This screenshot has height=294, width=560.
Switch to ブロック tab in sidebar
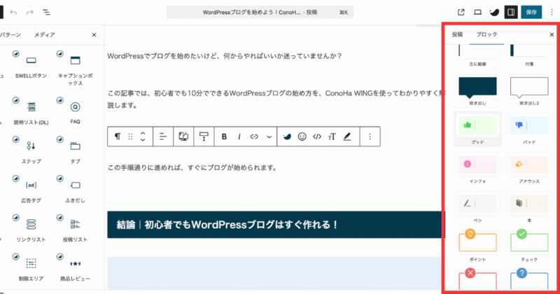[x=486, y=34]
